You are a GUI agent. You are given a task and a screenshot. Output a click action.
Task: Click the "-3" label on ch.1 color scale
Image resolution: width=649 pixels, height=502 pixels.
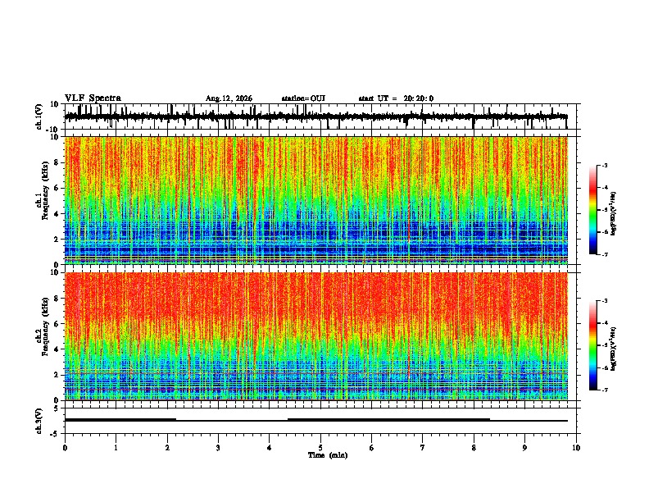604,165
